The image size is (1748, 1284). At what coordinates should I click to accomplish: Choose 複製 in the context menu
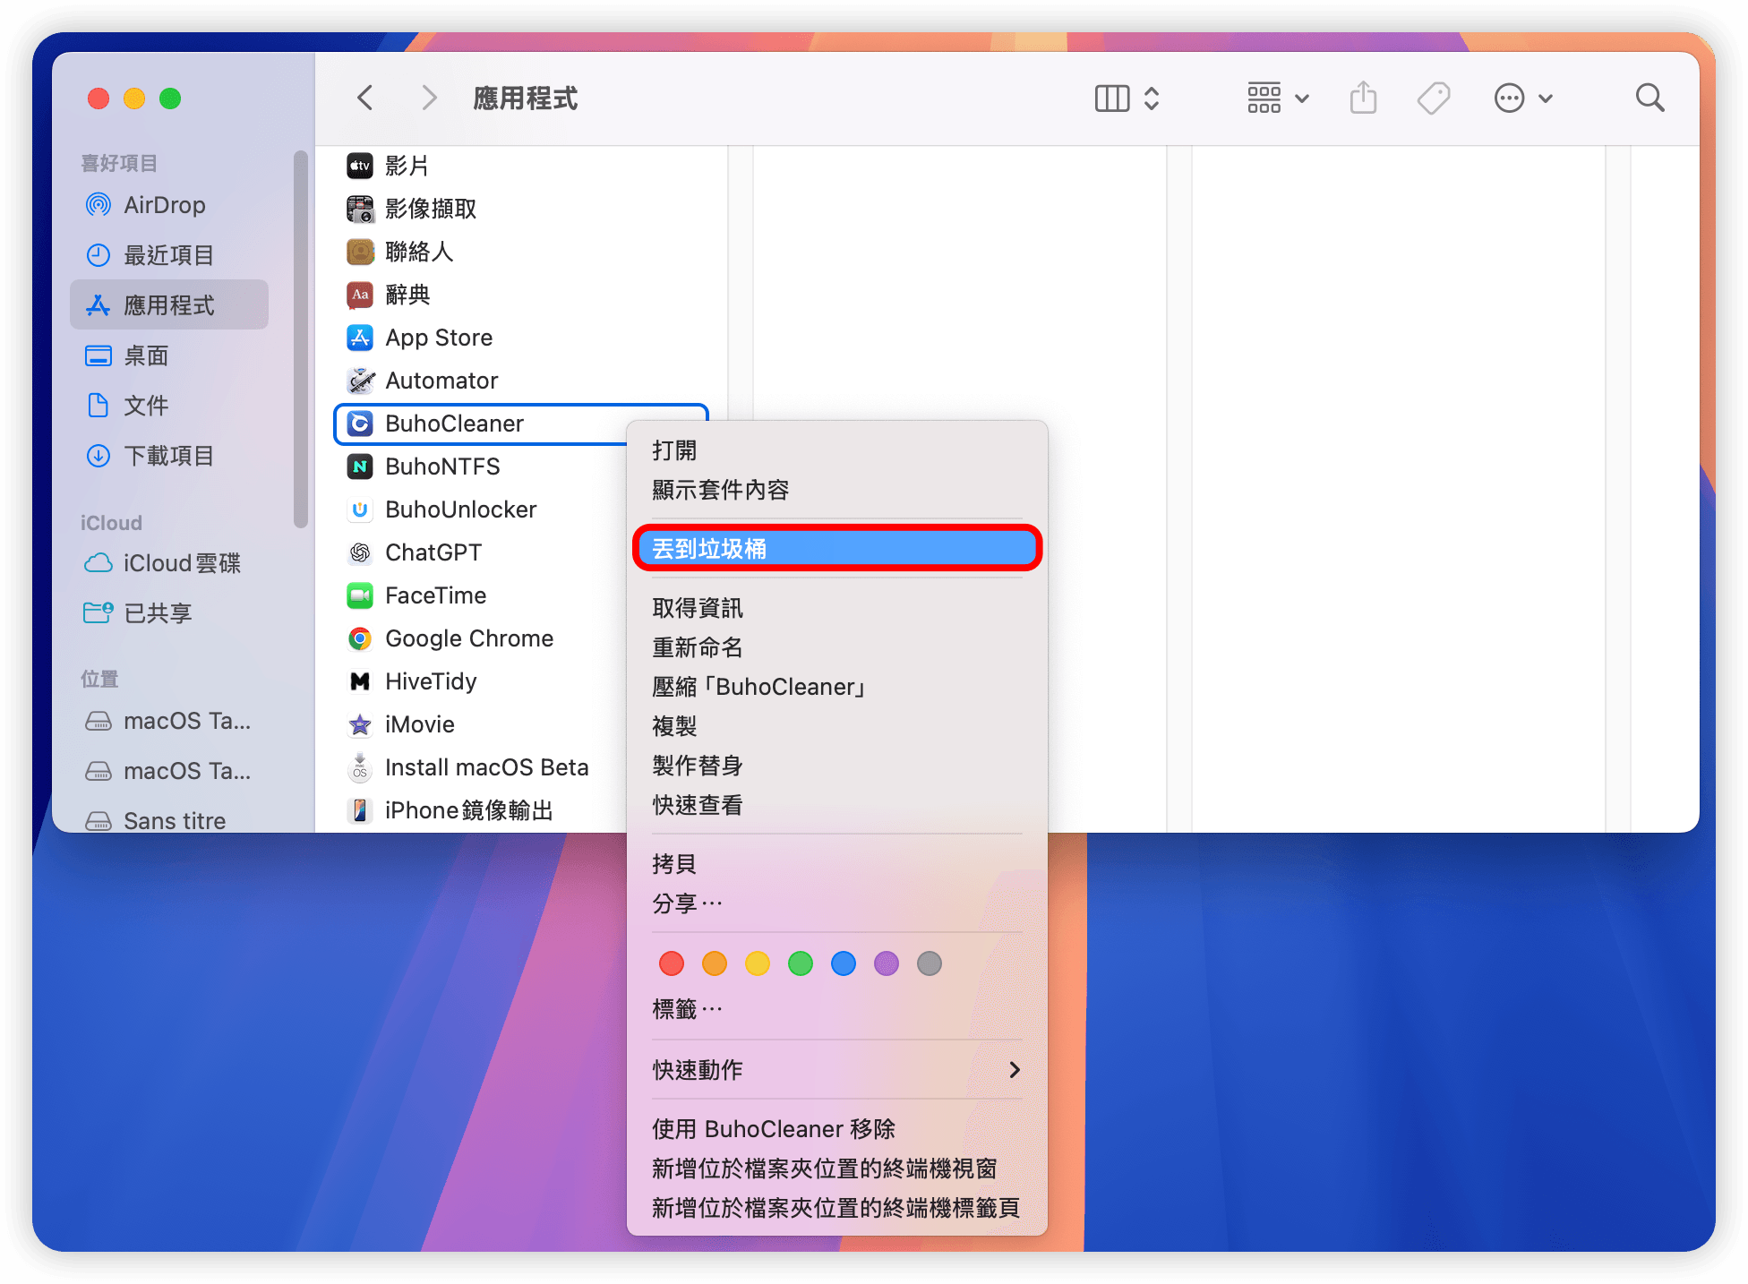click(837, 726)
